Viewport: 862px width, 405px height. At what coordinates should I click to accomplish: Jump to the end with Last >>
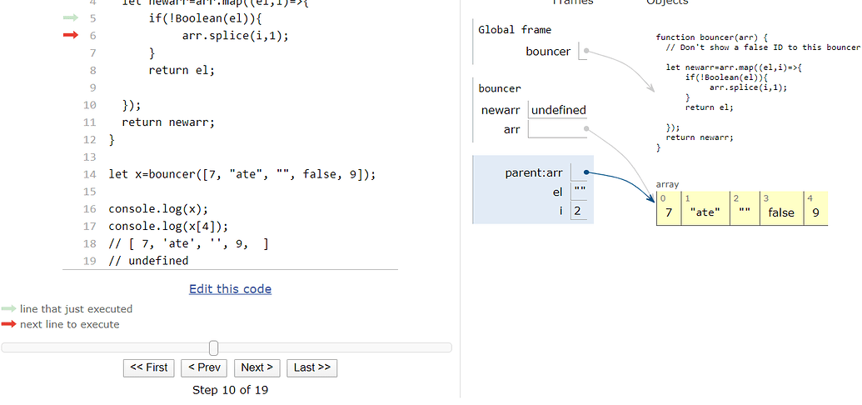(x=311, y=367)
